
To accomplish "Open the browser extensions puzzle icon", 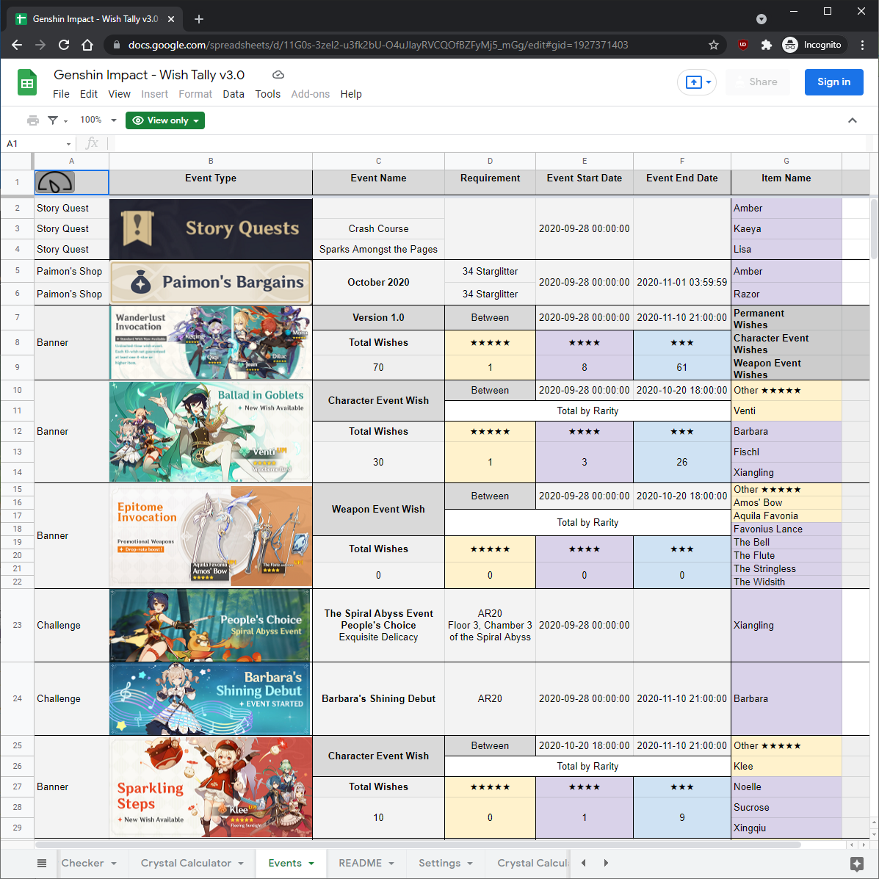I will [x=766, y=45].
